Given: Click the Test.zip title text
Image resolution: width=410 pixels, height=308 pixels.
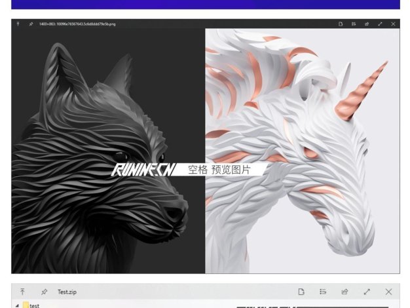Looking at the screenshot, I should 67,292.
